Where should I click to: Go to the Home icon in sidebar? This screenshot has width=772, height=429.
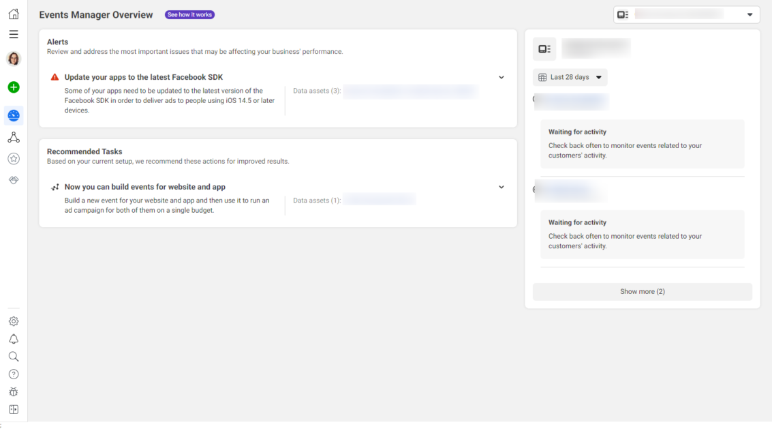coord(14,14)
